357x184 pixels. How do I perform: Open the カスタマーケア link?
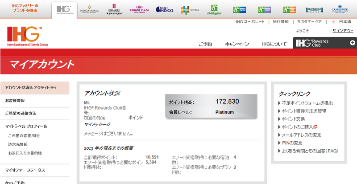tap(309, 22)
